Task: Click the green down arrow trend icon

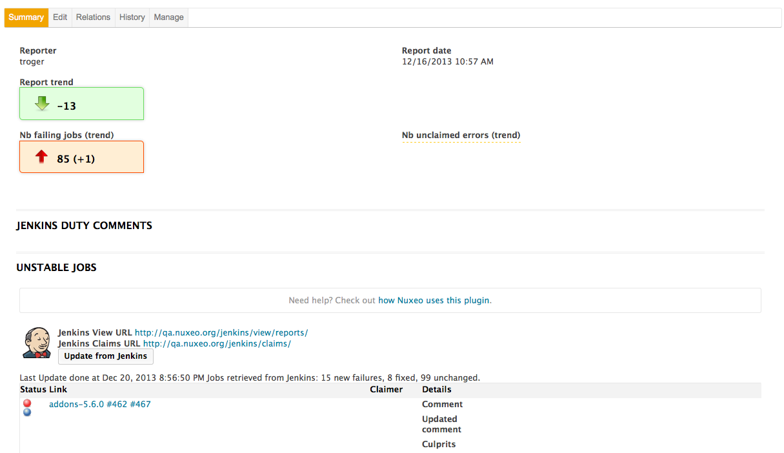Action: coord(42,103)
